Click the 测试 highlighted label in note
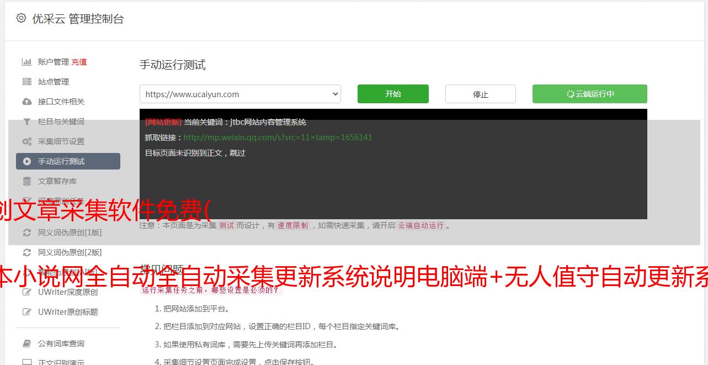This screenshot has height=365, width=708. (x=226, y=225)
